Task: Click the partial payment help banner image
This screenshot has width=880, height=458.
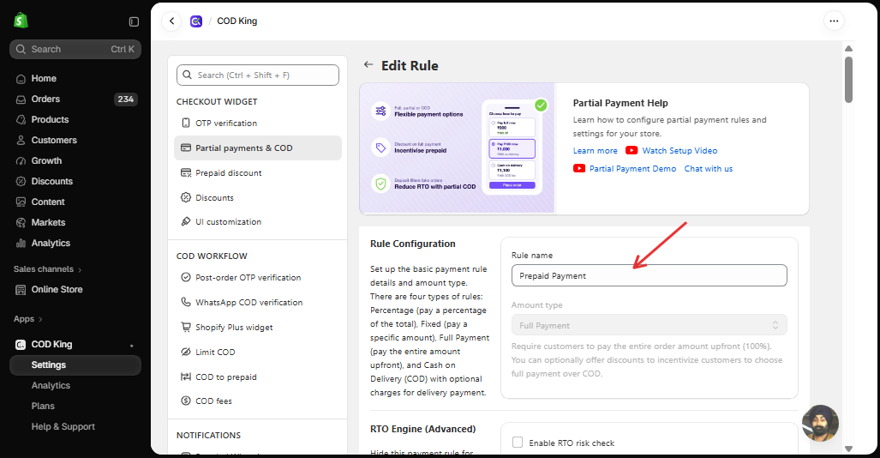Action: (457, 148)
